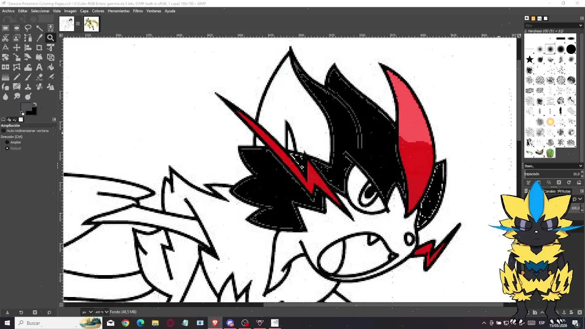
Task: Select the Foreground Select tool
Action: [x=16, y=38]
